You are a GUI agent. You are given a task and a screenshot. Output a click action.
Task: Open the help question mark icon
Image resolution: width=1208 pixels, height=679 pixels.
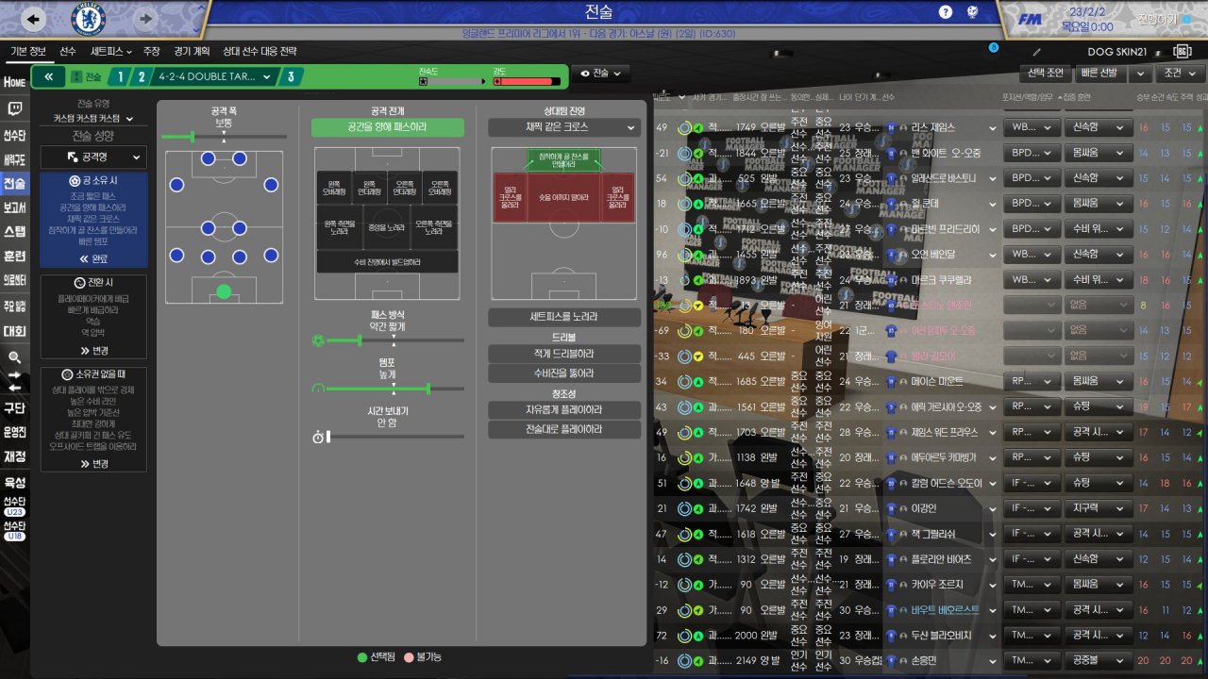[x=946, y=12]
